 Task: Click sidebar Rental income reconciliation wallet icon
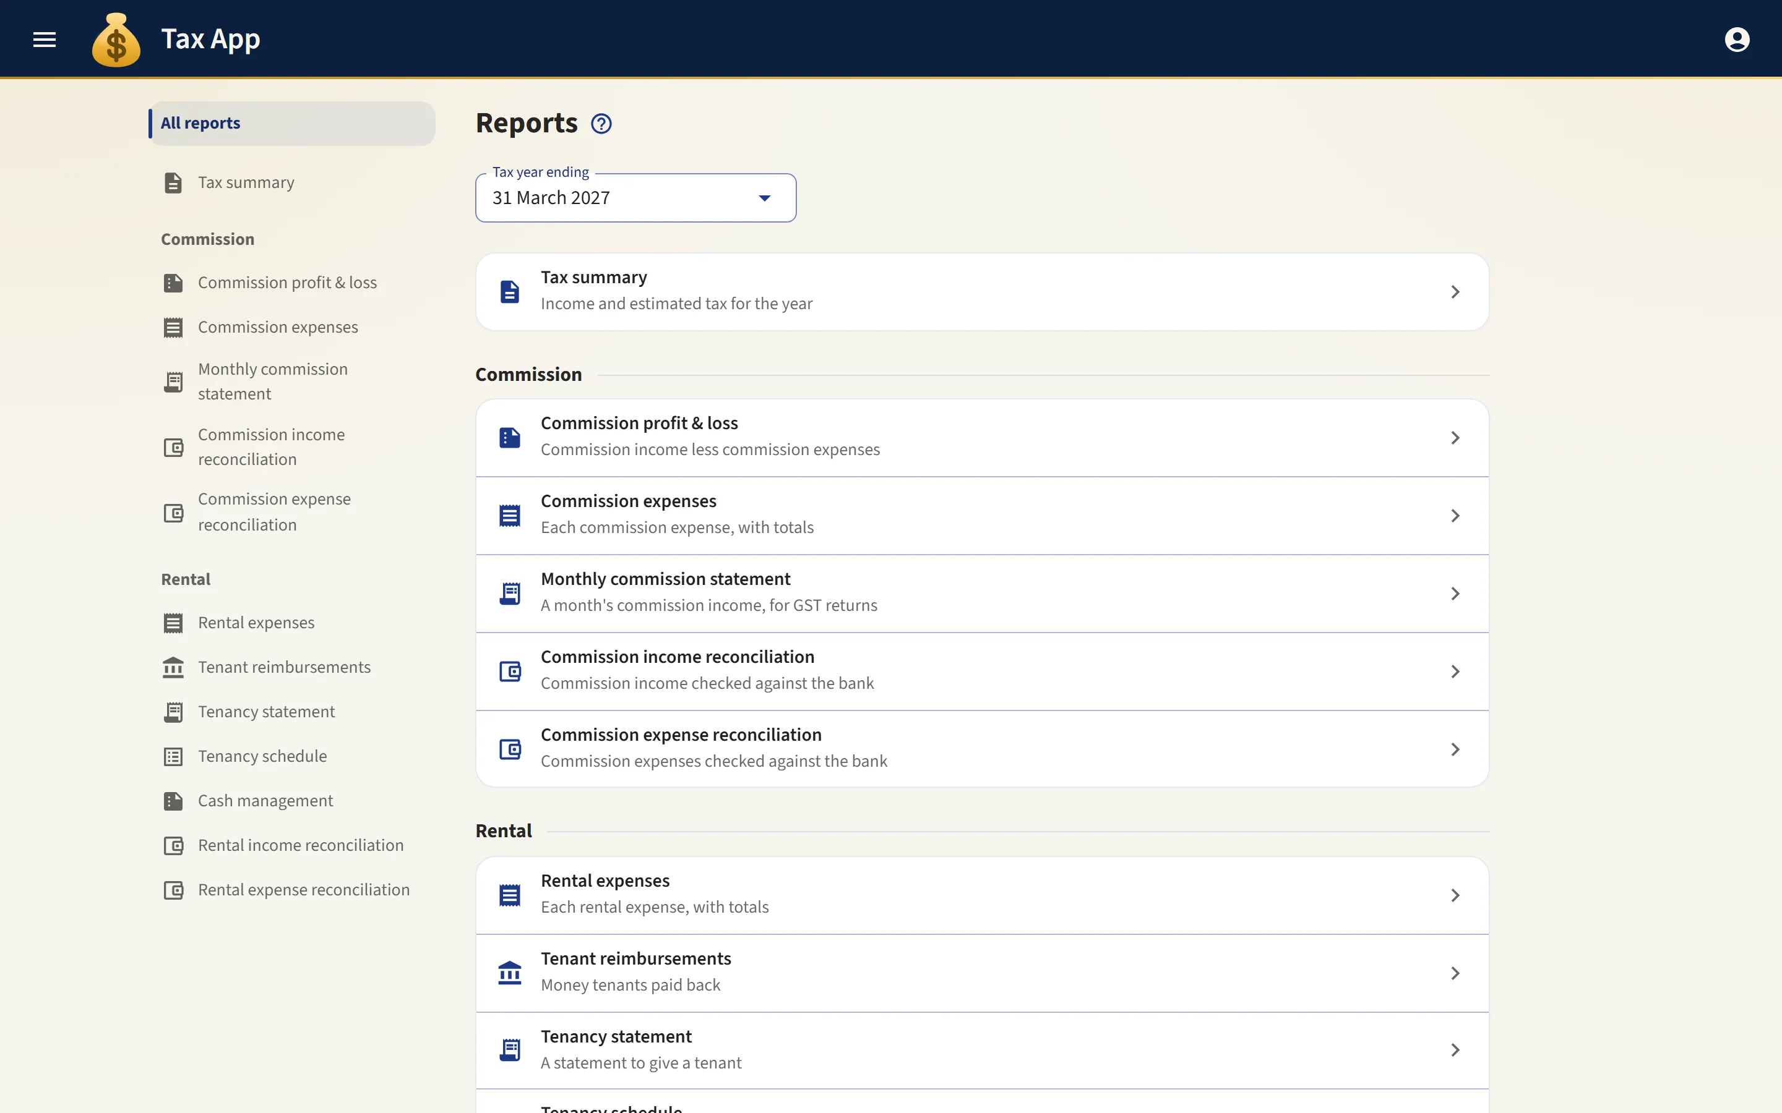pos(173,846)
